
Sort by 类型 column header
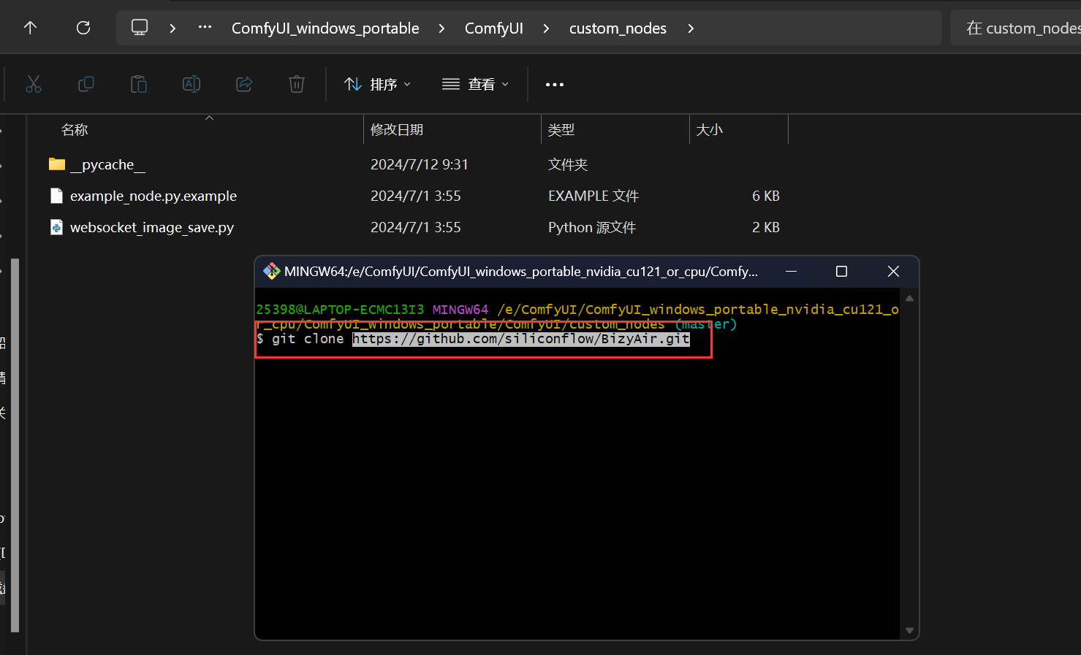coord(561,130)
